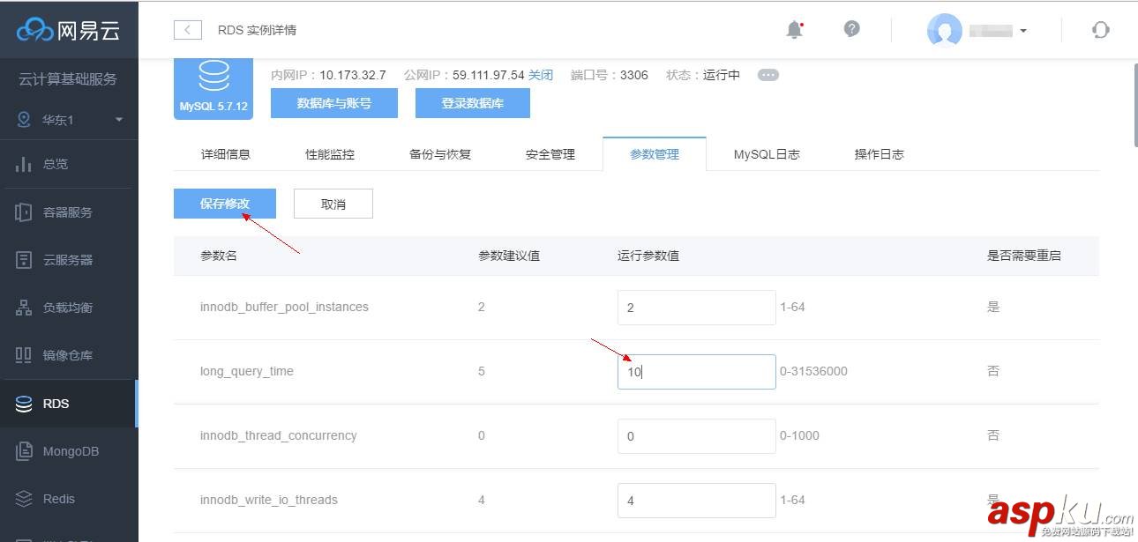Image resolution: width=1138 pixels, height=542 pixels.
Task: Click the page vertical scrollbar
Action: [1134, 106]
